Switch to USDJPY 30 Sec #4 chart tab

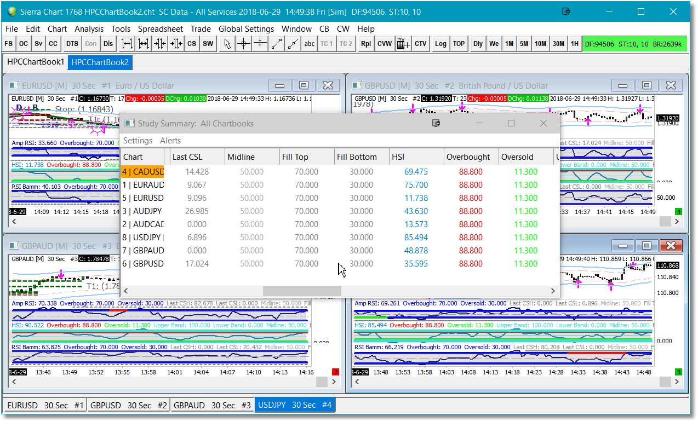tap(295, 406)
